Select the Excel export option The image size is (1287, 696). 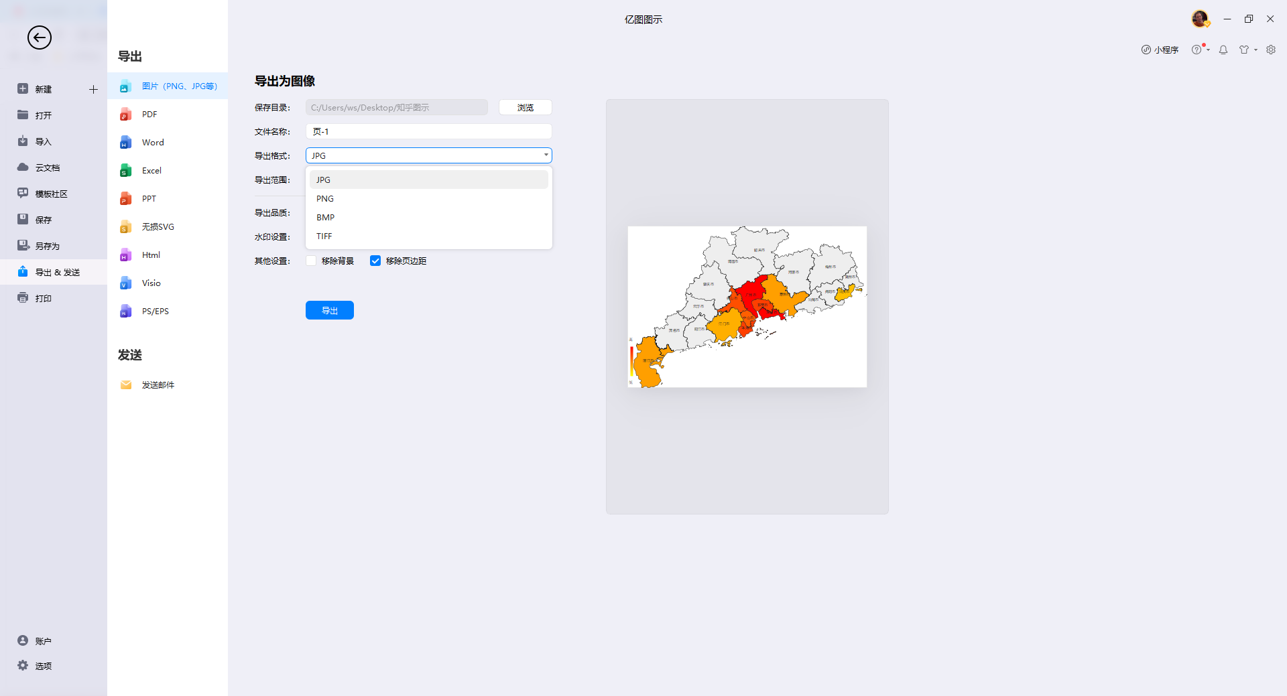click(x=151, y=170)
